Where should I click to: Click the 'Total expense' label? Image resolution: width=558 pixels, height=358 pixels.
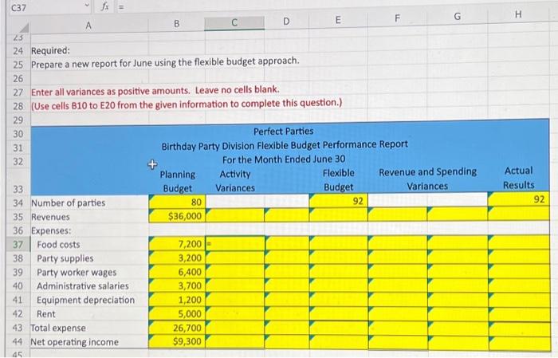tap(58, 328)
